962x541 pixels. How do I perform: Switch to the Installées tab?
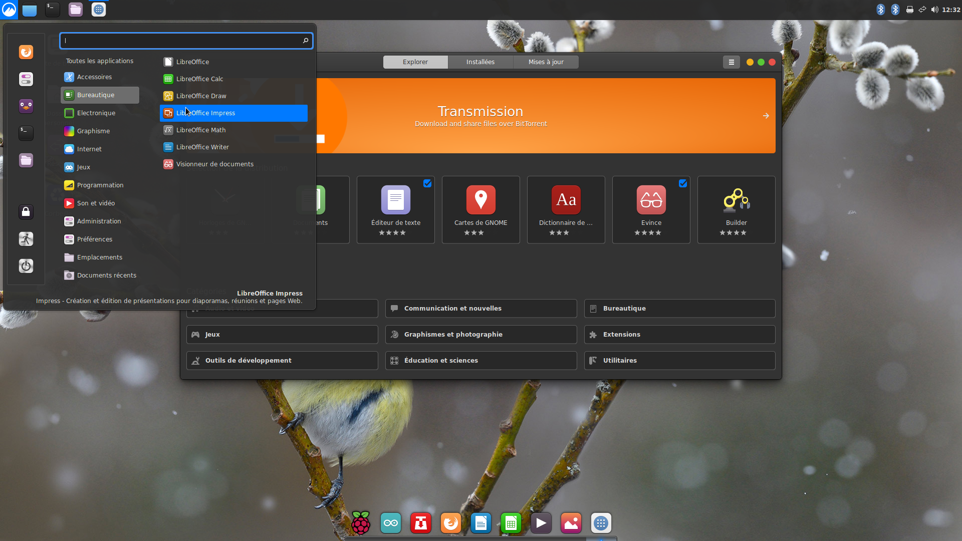tap(480, 62)
